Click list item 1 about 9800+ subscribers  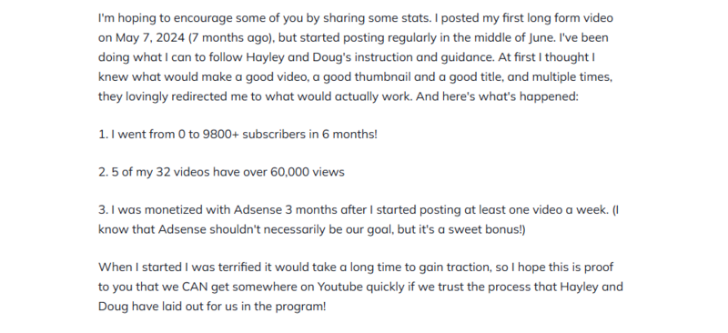(x=238, y=135)
